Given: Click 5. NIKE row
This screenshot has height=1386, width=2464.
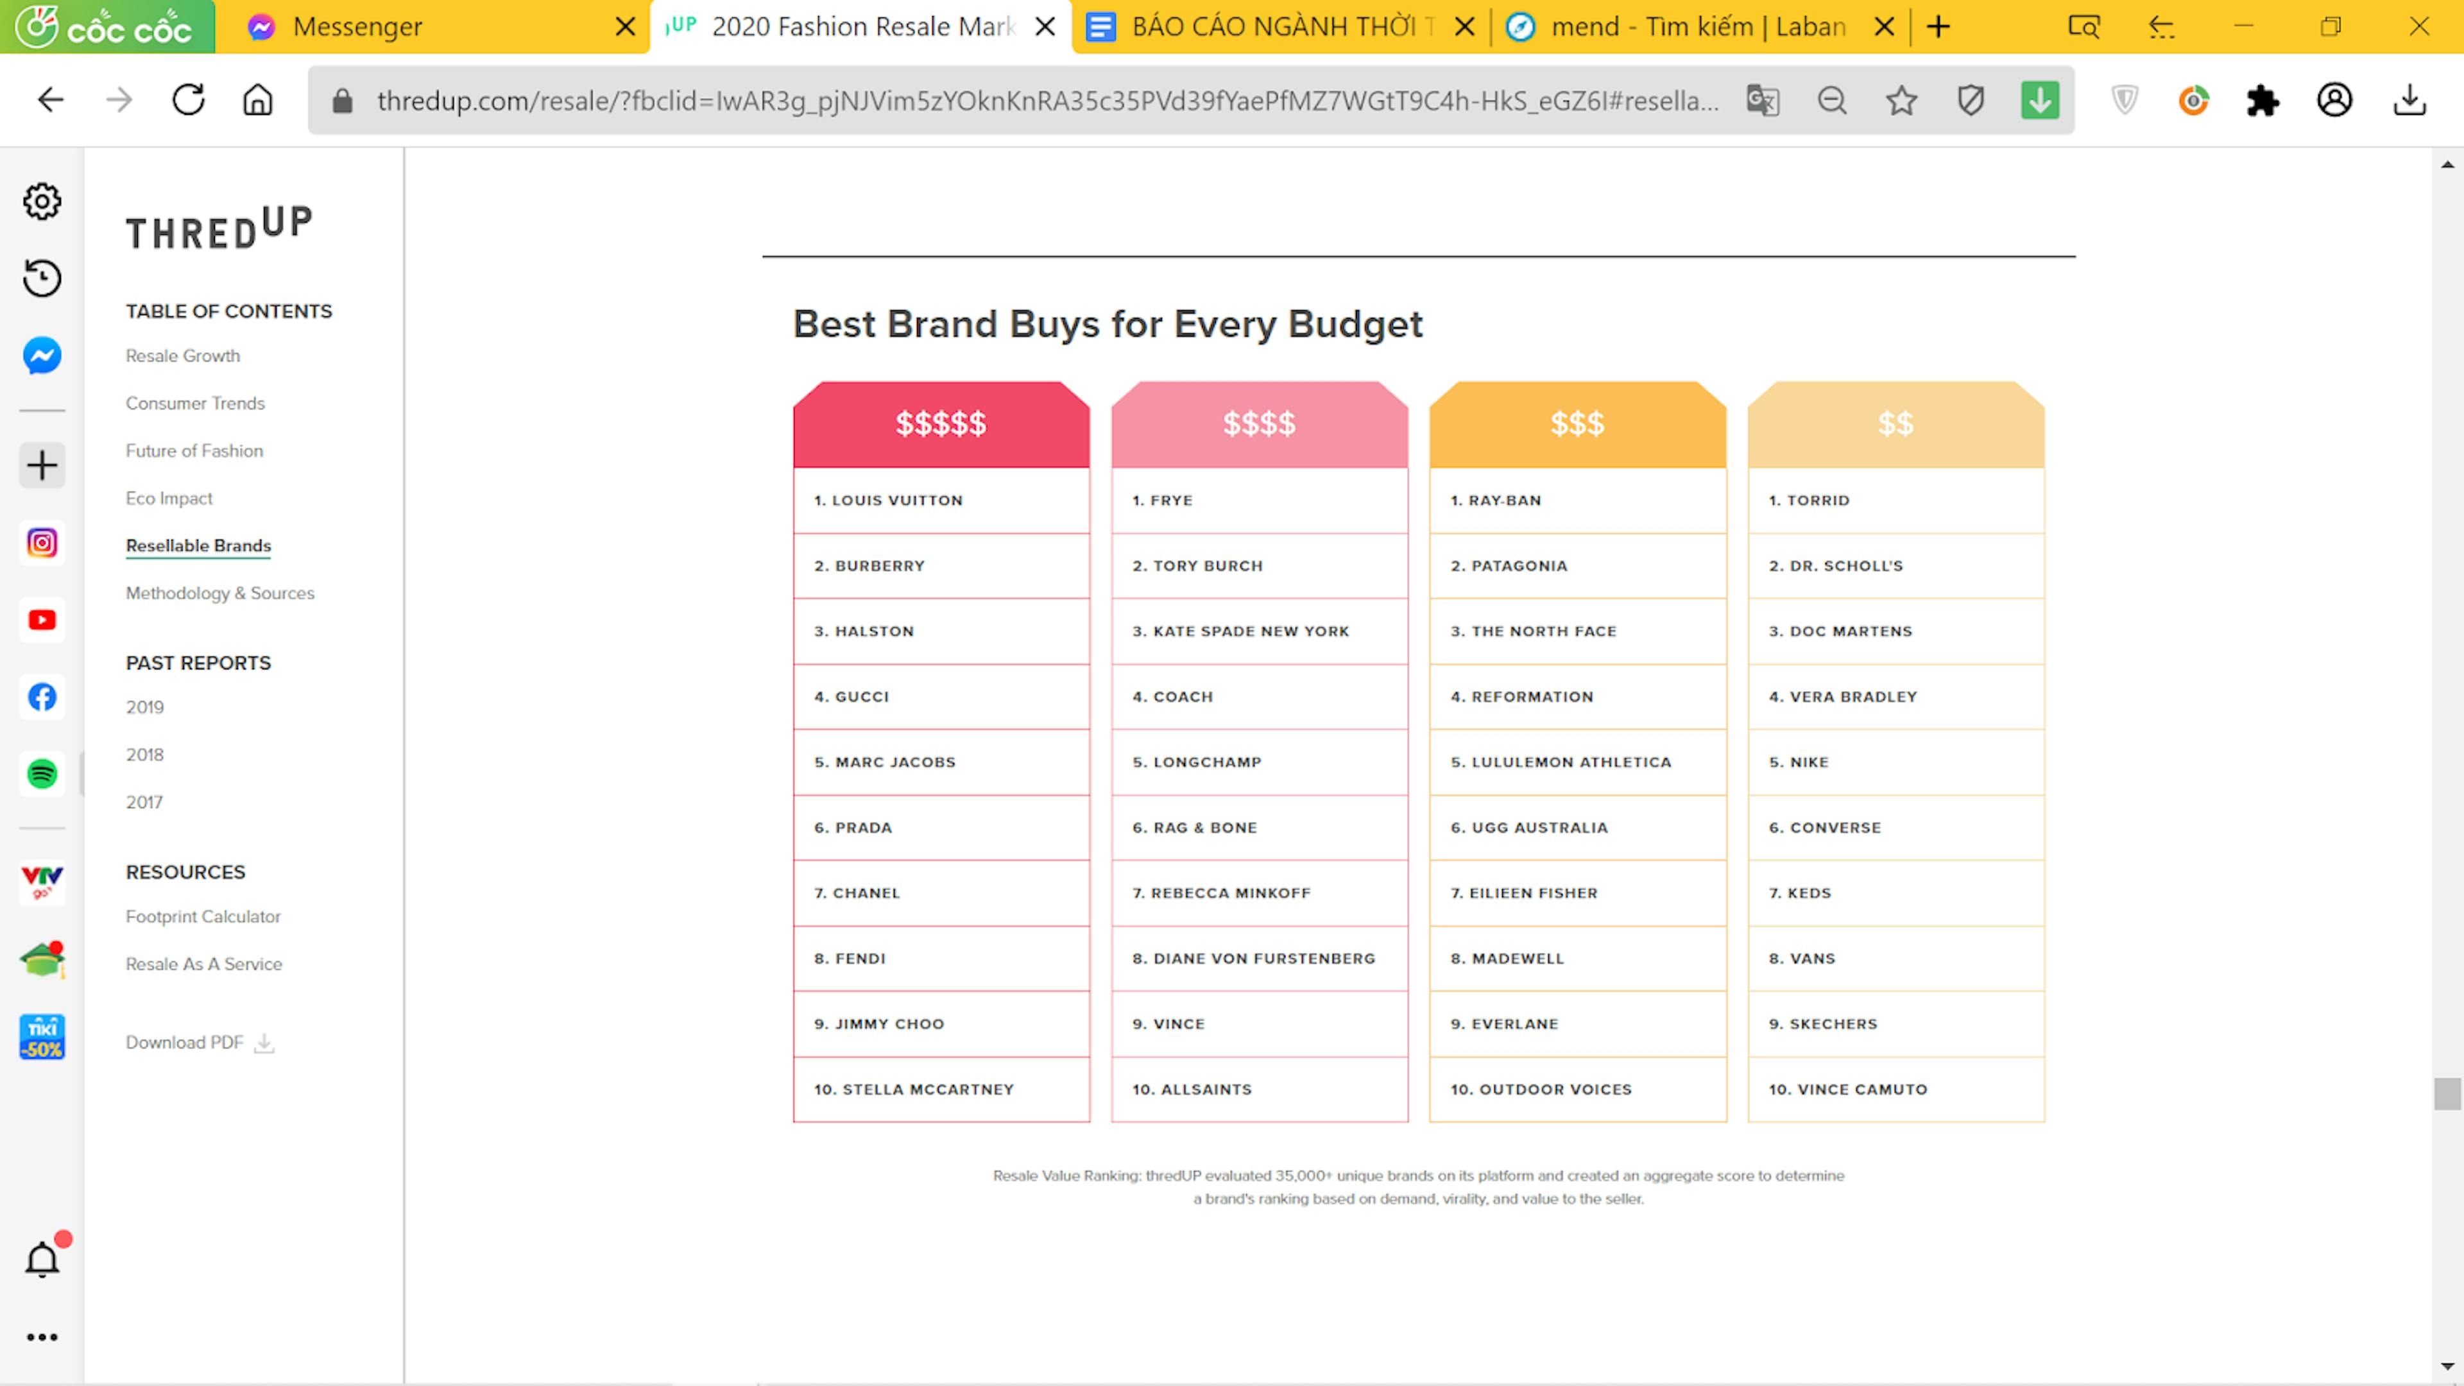Looking at the screenshot, I should pyautogui.click(x=1896, y=762).
